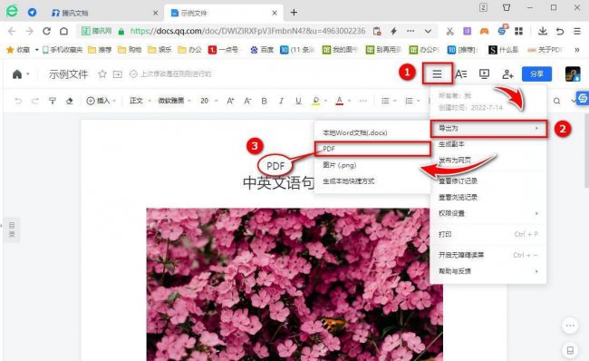The height and width of the screenshot is (361, 589).
Task: Decrease font size with A- icon
Action: point(247,101)
